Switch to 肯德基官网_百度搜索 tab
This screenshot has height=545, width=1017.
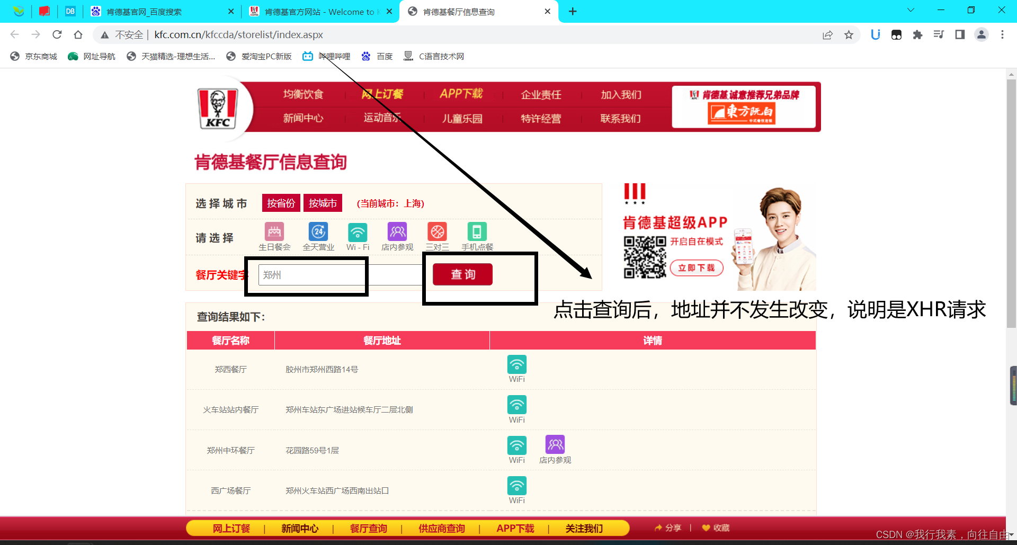(x=163, y=12)
